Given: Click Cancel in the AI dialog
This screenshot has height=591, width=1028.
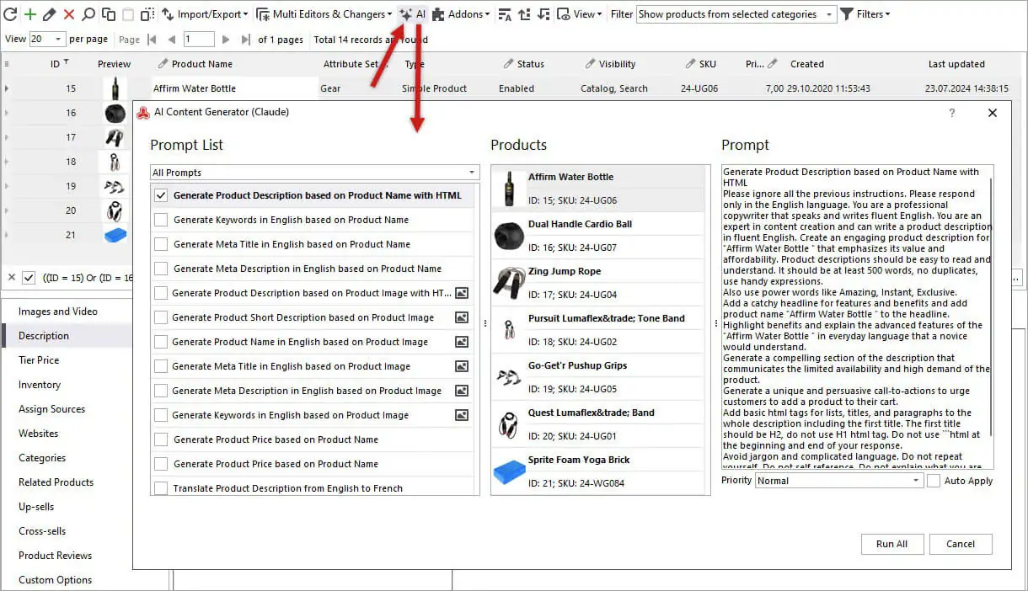Looking at the screenshot, I should 961,544.
